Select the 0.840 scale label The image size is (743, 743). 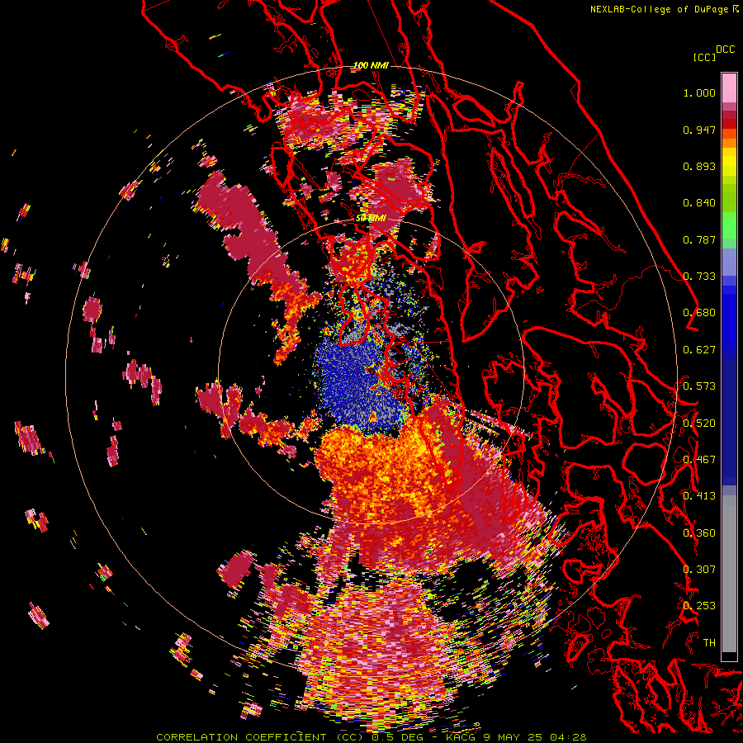tap(699, 203)
